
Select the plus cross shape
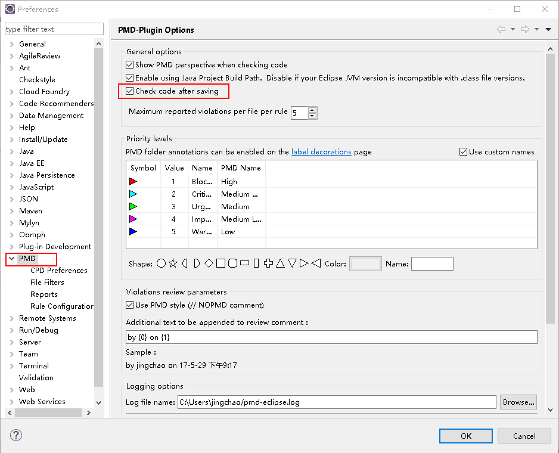(268, 263)
